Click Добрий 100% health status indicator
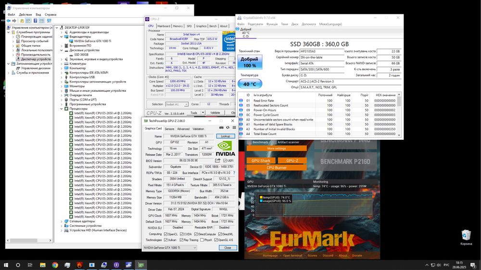 [250, 62]
